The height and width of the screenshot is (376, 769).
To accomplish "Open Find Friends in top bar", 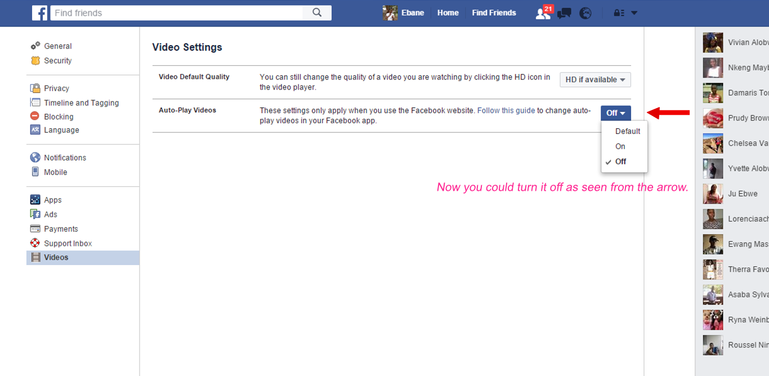I will [x=494, y=12].
